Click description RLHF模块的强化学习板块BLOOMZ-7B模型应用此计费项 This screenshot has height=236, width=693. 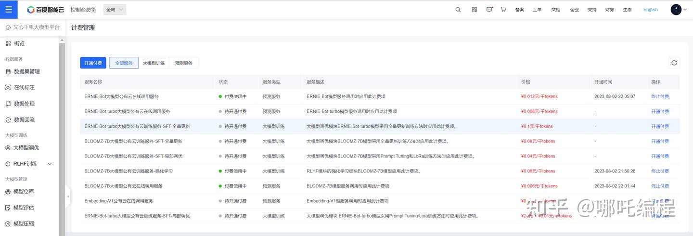pyautogui.click(x=364, y=171)
